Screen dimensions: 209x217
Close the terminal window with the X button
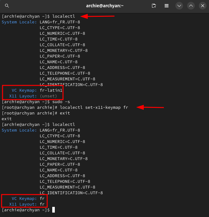click(x=202, y=6)
